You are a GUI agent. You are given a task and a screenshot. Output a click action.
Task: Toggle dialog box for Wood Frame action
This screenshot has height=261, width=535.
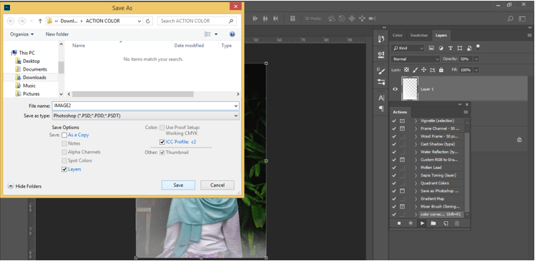tap(402, 136)
